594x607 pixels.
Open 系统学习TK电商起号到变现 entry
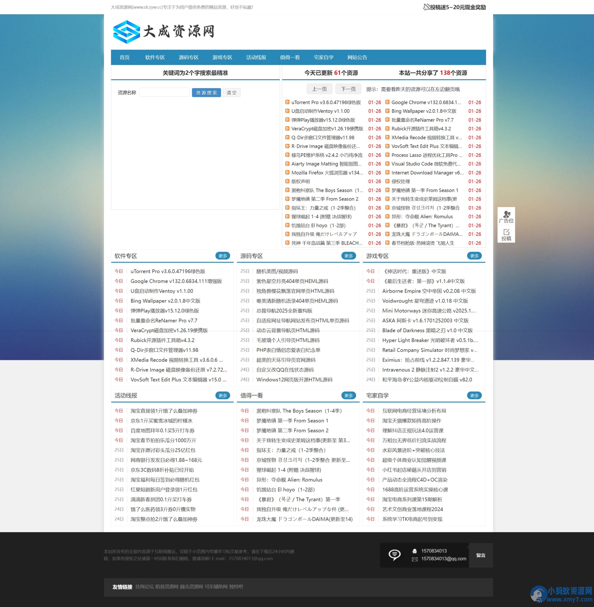tap(412, 519)
